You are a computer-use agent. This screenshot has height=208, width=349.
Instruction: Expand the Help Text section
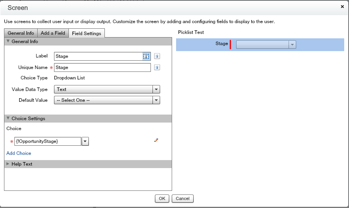click(22, 164)
